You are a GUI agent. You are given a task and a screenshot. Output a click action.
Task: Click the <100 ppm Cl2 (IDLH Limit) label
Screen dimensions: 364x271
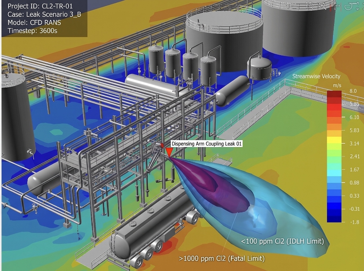click(x=282, y=241)
